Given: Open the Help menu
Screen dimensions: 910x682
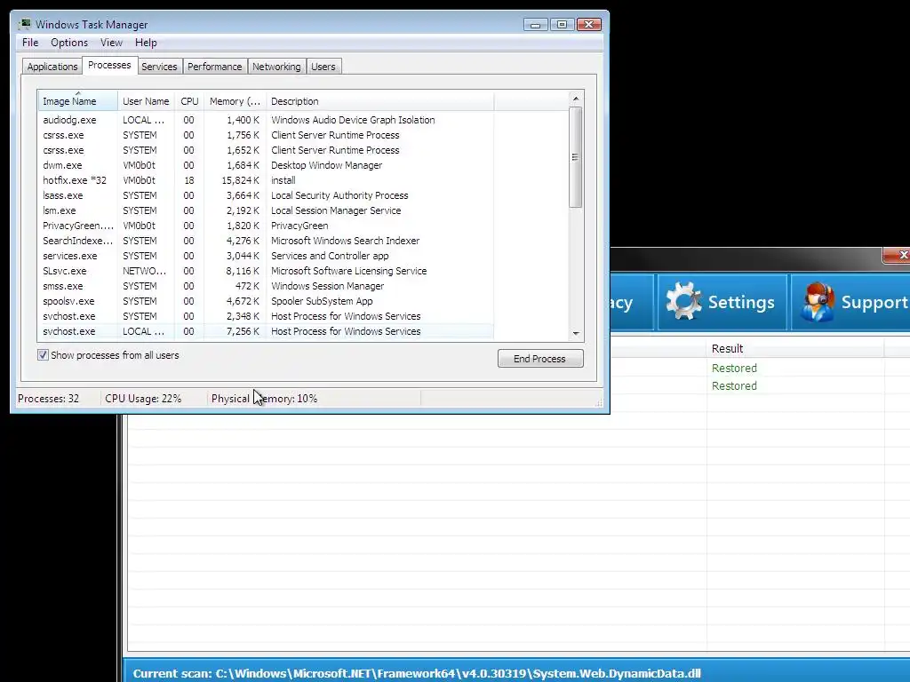Looking at the screenshot, I should pos(146,43).
